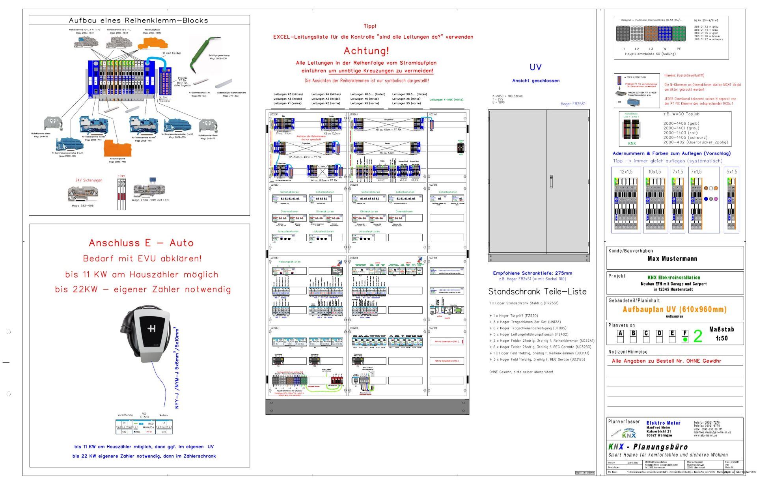Click the Wago 2006-1681 LED fuse terminal

click(x=148, y=190)
